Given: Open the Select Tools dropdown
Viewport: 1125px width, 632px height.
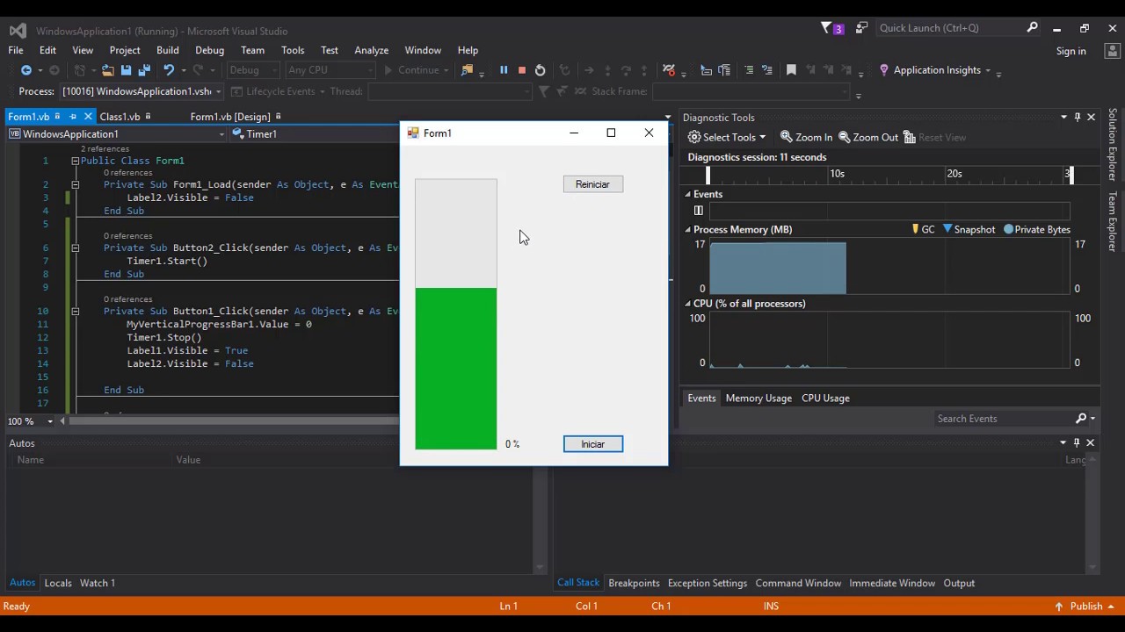Looking at the screenshot, I should click(727, 137).
